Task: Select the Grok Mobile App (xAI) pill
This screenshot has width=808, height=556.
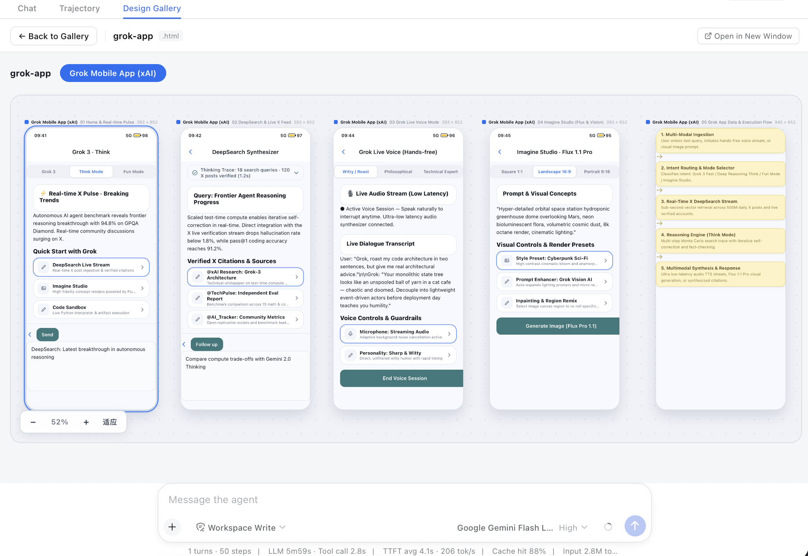Action: [x=113, y=73]
